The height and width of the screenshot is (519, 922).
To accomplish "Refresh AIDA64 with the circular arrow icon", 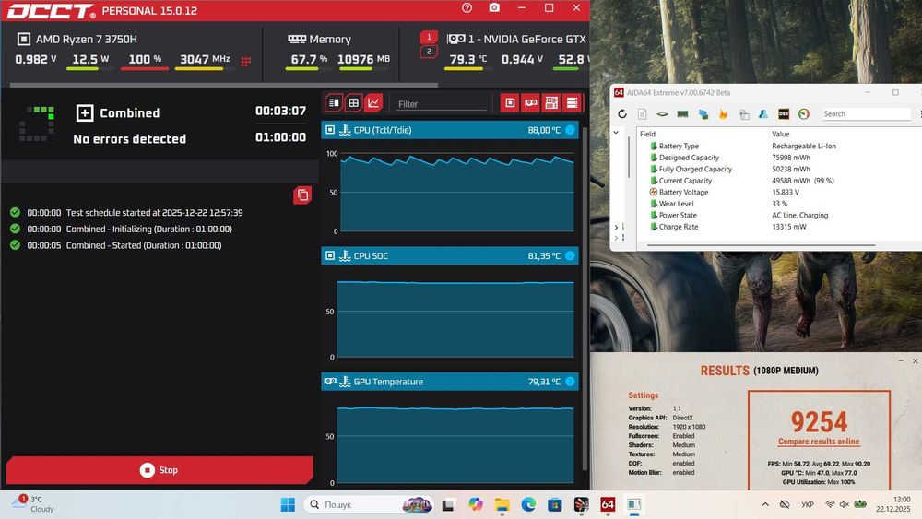I will [622, 114].
